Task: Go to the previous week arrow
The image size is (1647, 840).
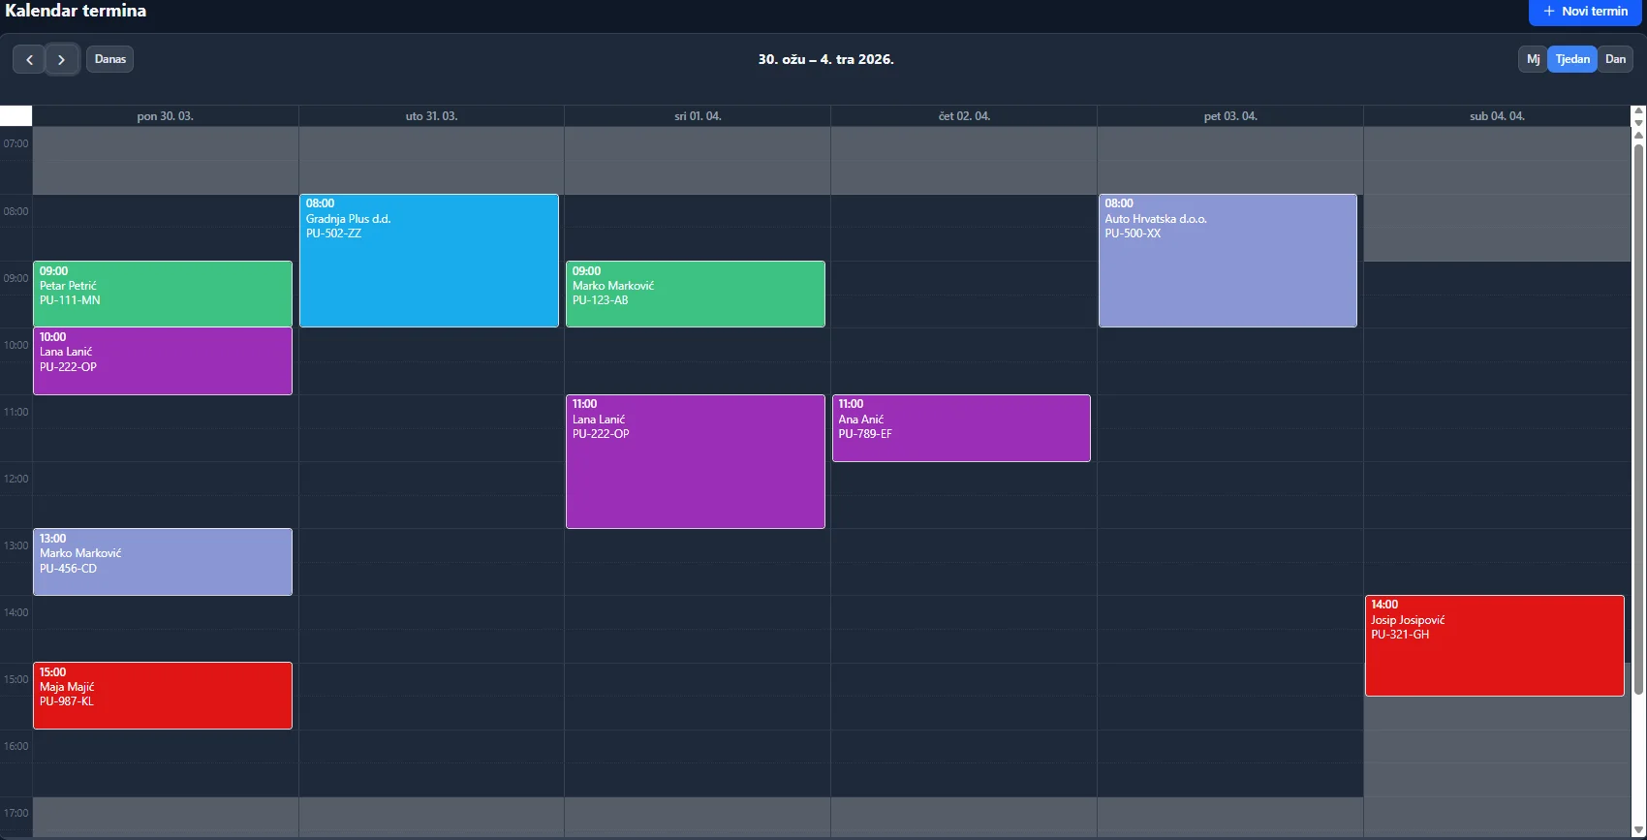Action: (29, 59)
